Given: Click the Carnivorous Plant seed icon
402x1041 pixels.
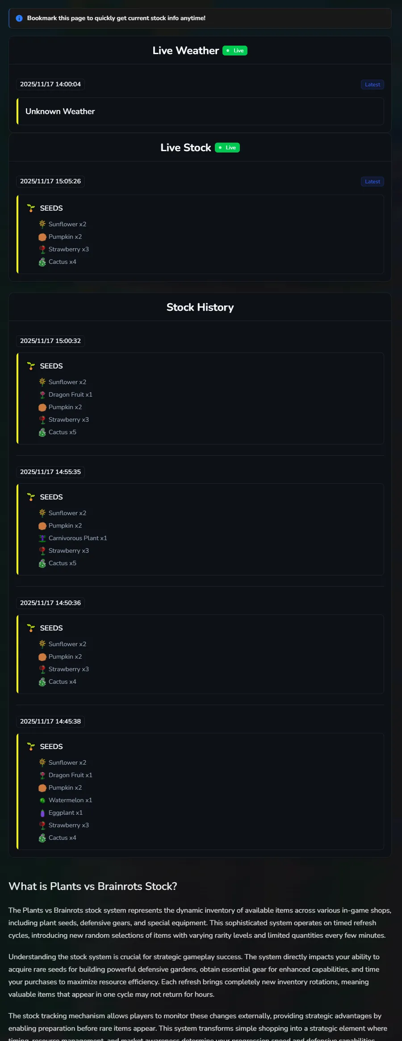Looking at the screenshot, I should (x=42, y=538).
